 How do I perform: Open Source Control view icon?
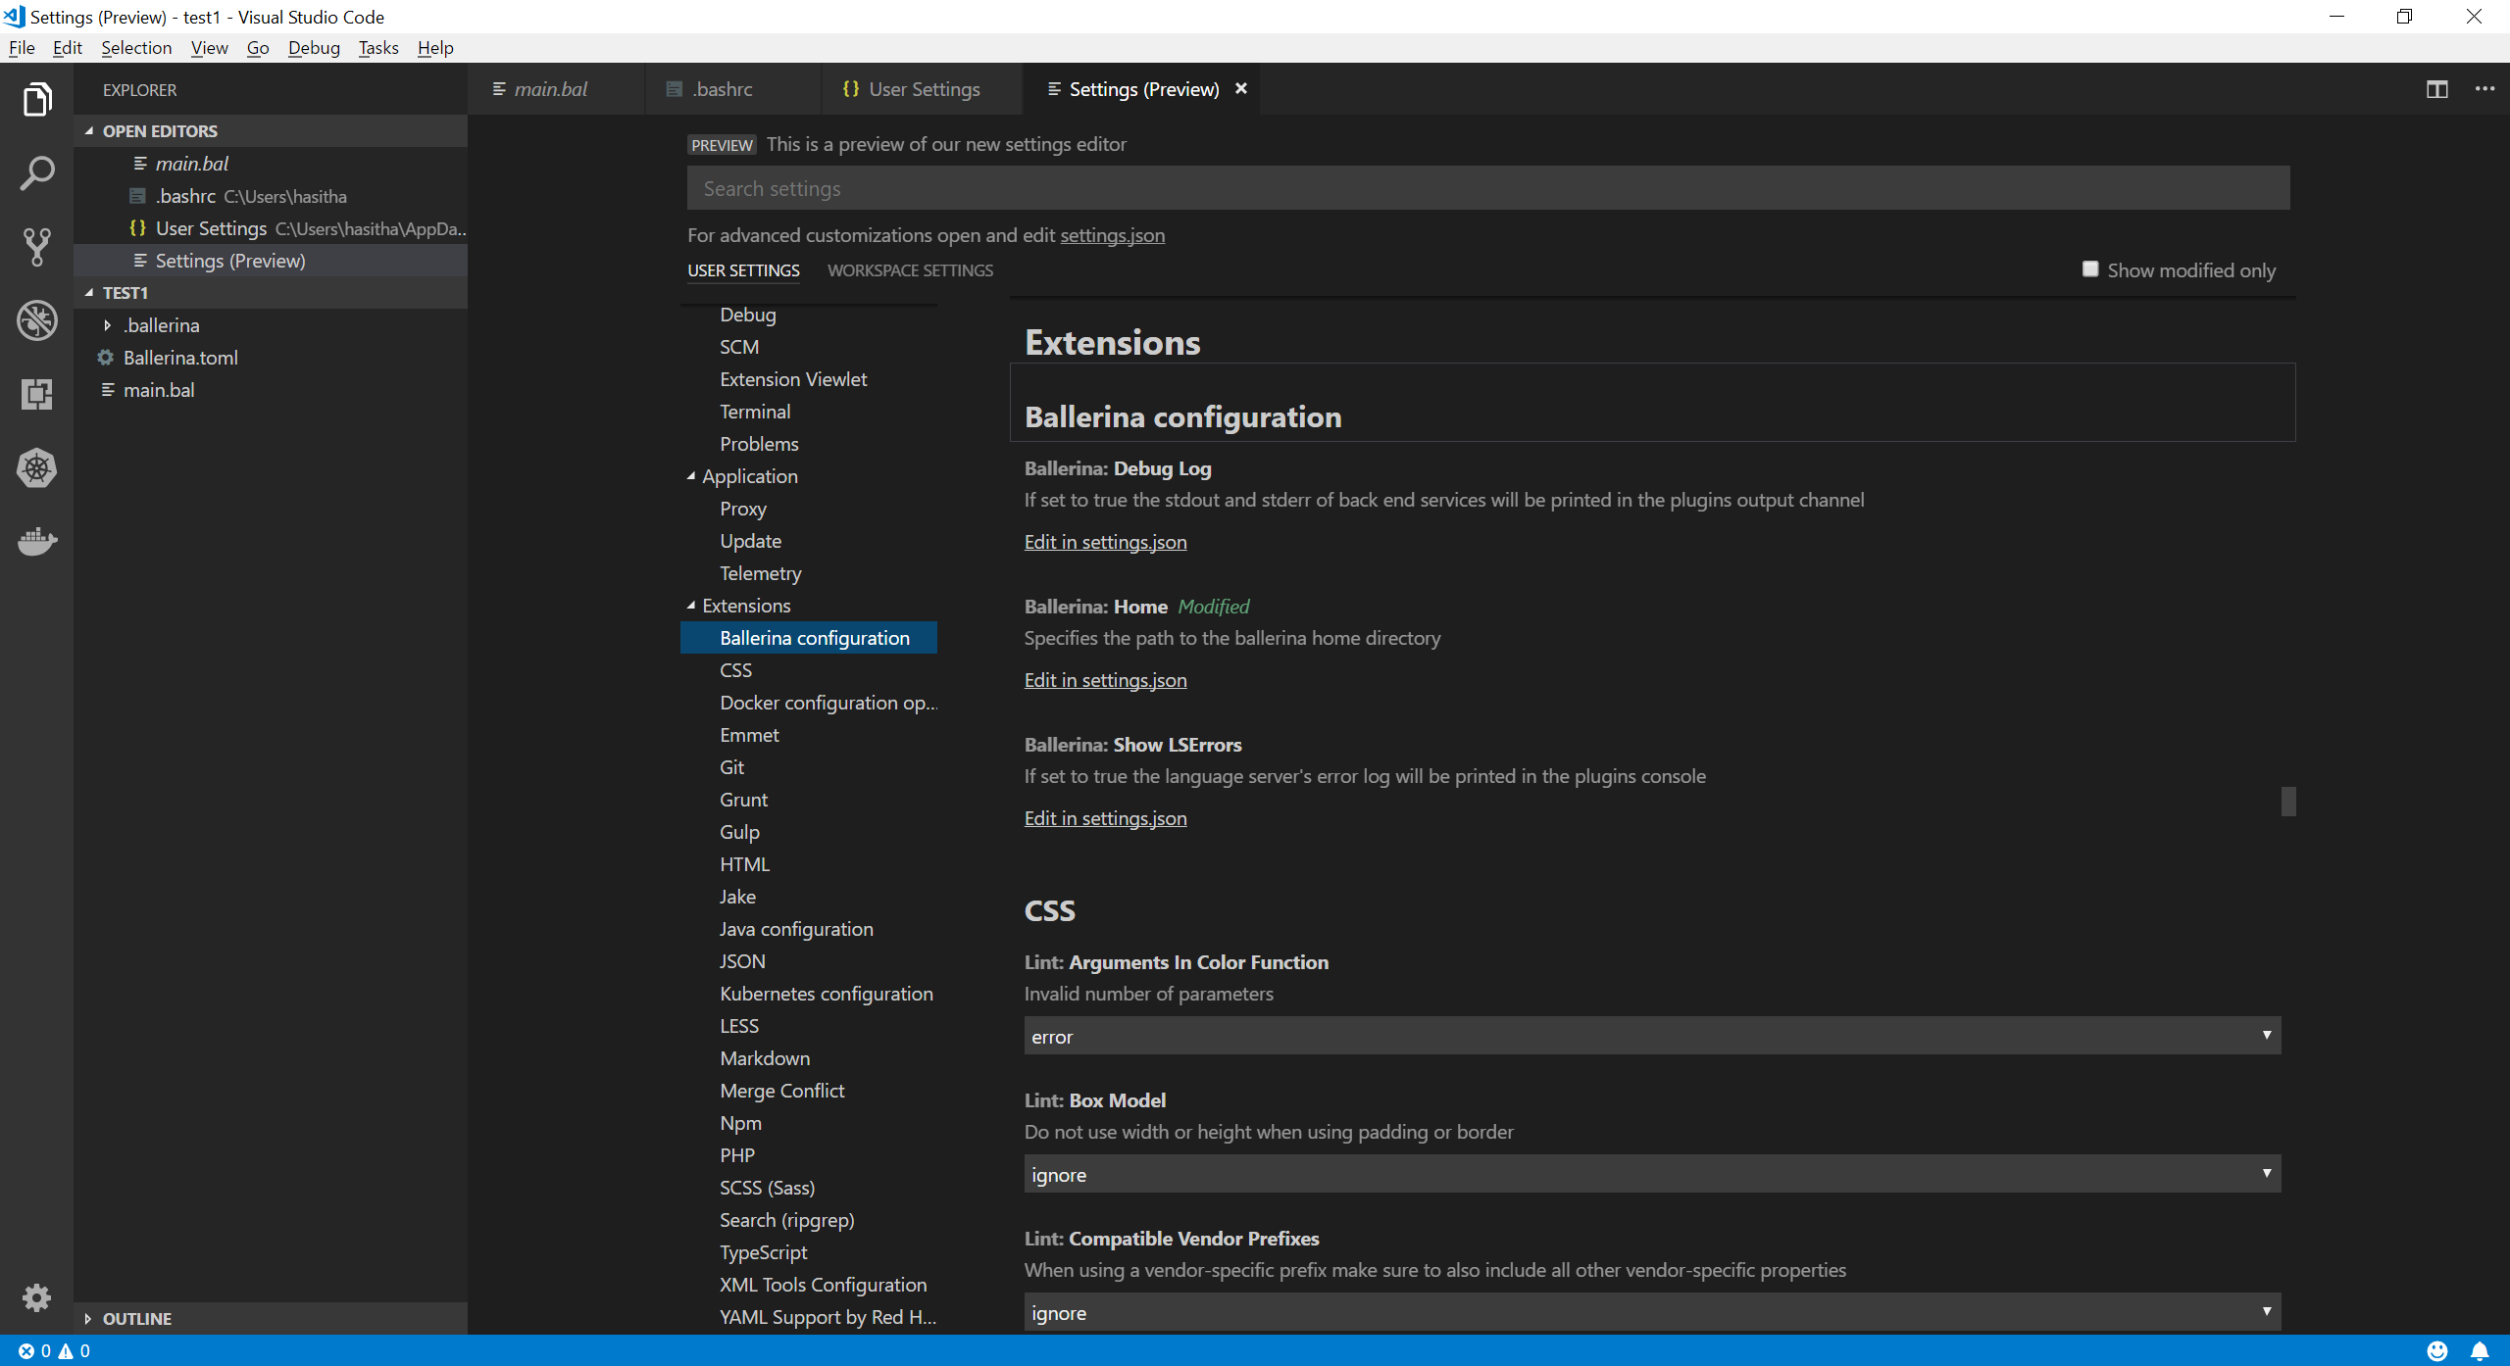tap(36, 247)
